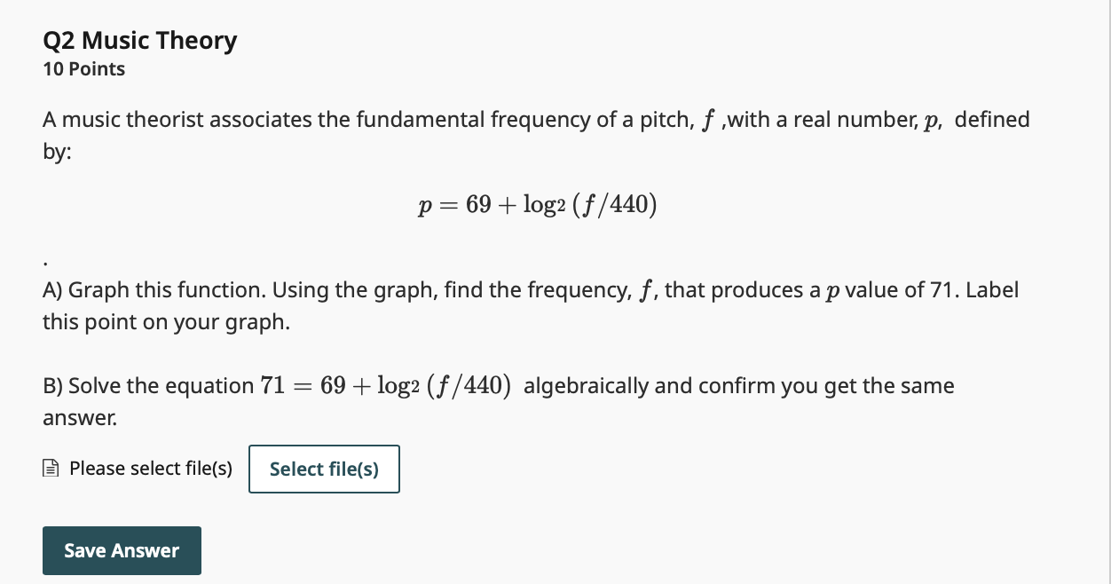The height and width of the screenshot is (584, 1111).
Task: Click the 10 Points label
Action: pyautogui.click(x=83, y=68)
